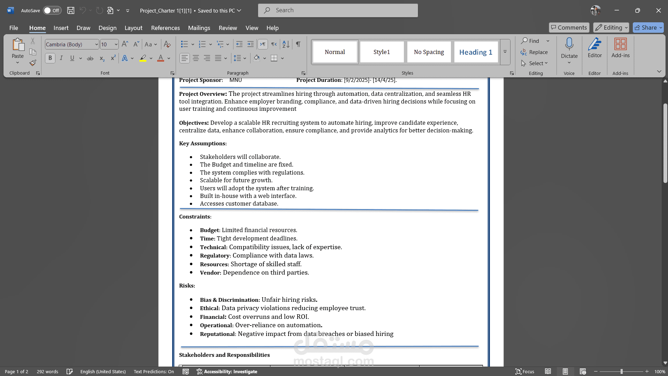The height and width of the screenshot is (376, 668).
Task: Collapse the ribbon chevron
Action: [659, 71]
